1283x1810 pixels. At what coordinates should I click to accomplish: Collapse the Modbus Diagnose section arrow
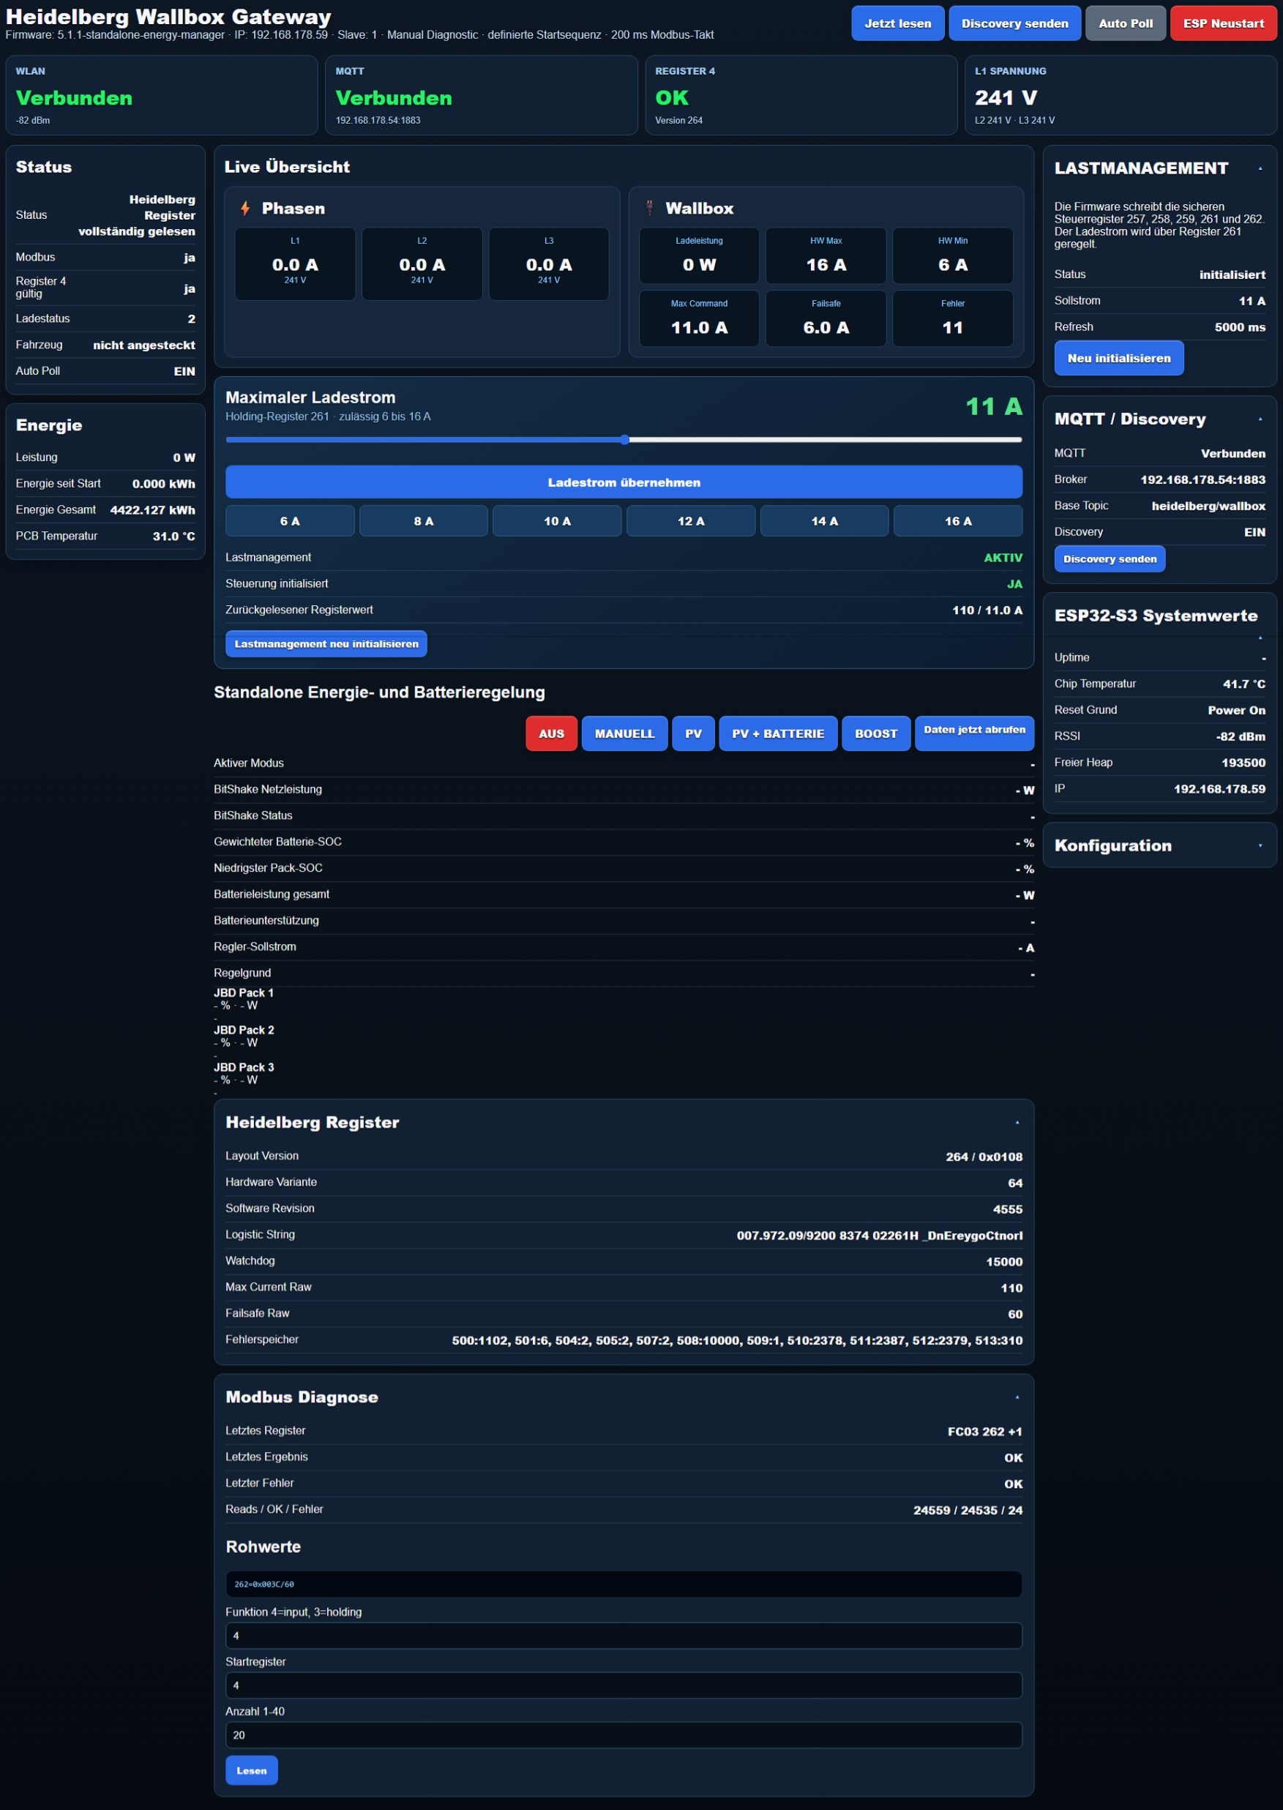pyautogui.click(x=1017, y=1396)
